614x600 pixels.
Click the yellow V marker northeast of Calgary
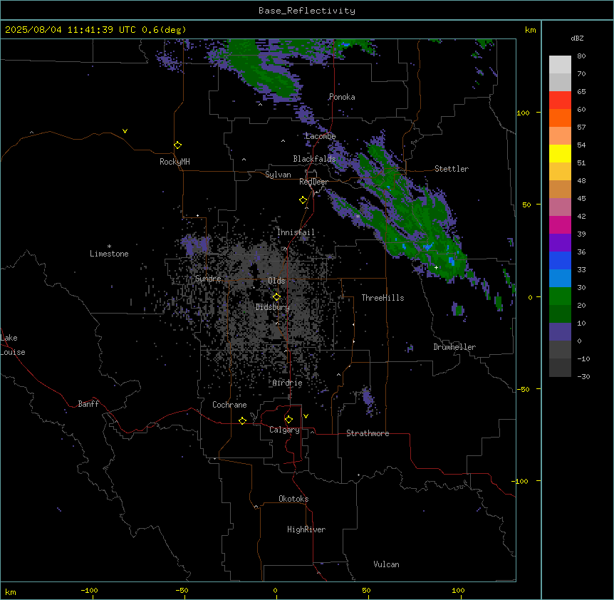[x=306, y=416]
